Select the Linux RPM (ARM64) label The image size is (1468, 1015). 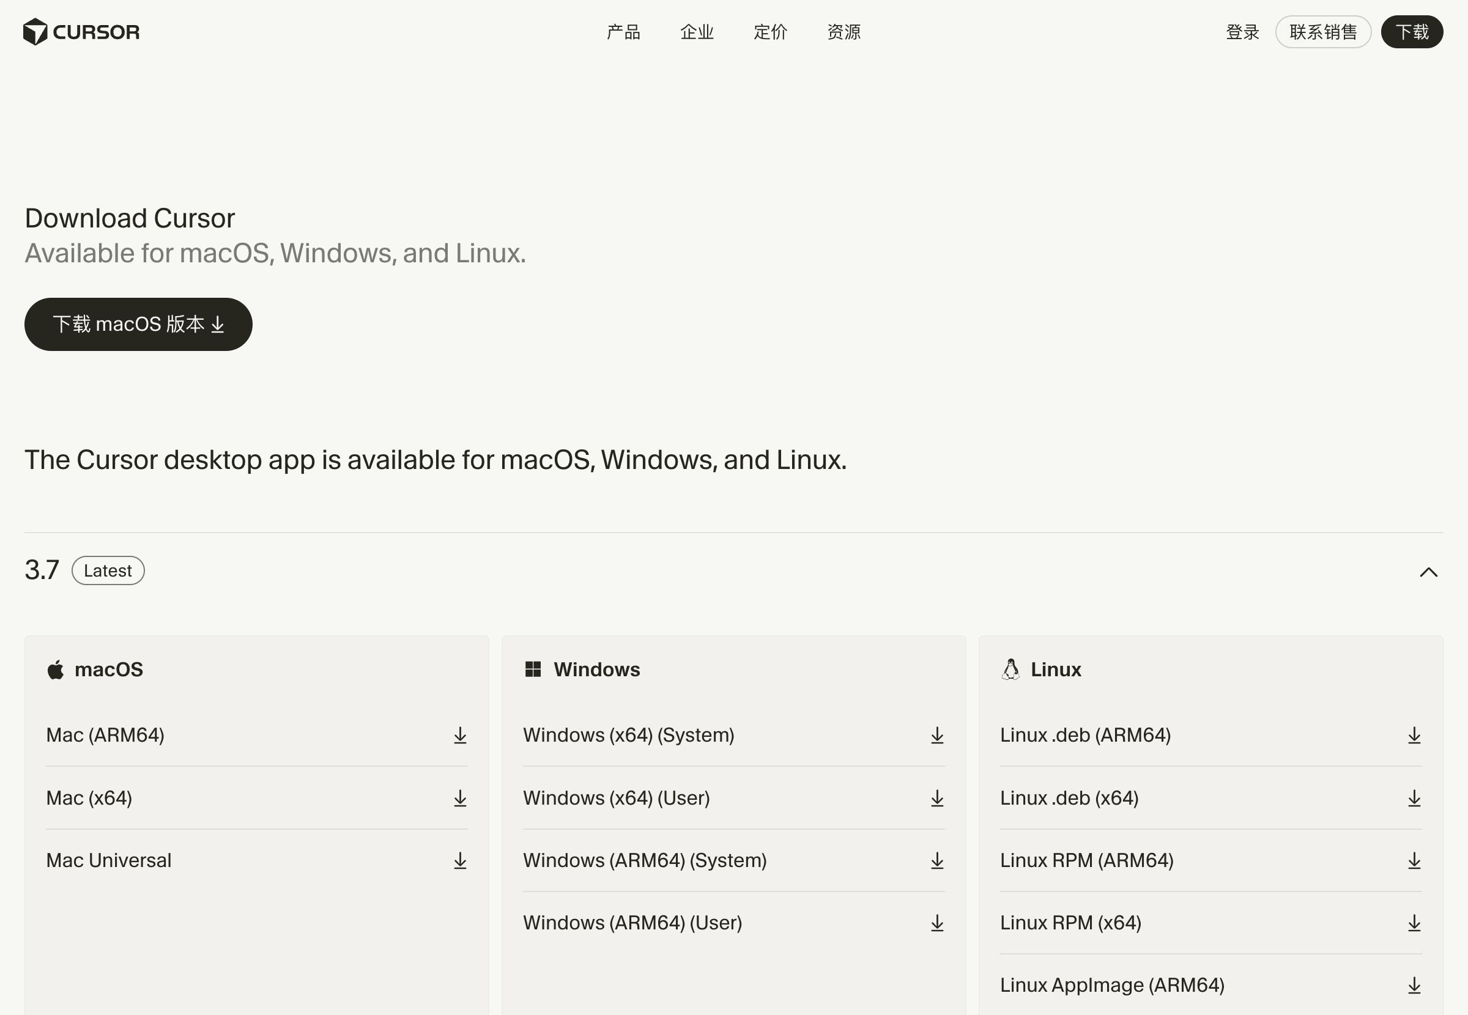tap(1086, 860)
